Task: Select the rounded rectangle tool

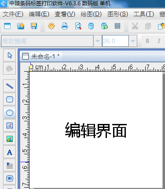Action: 10,99
